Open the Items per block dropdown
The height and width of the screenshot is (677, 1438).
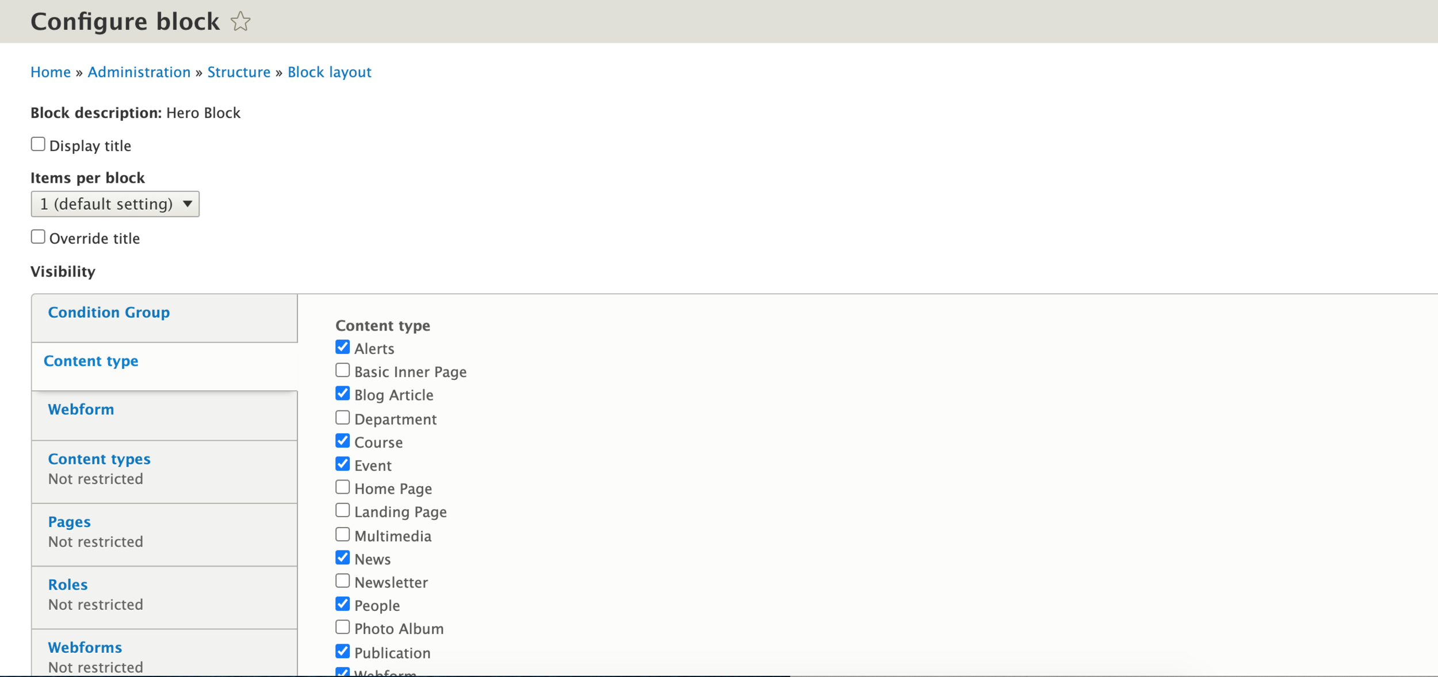coord(115,204)
